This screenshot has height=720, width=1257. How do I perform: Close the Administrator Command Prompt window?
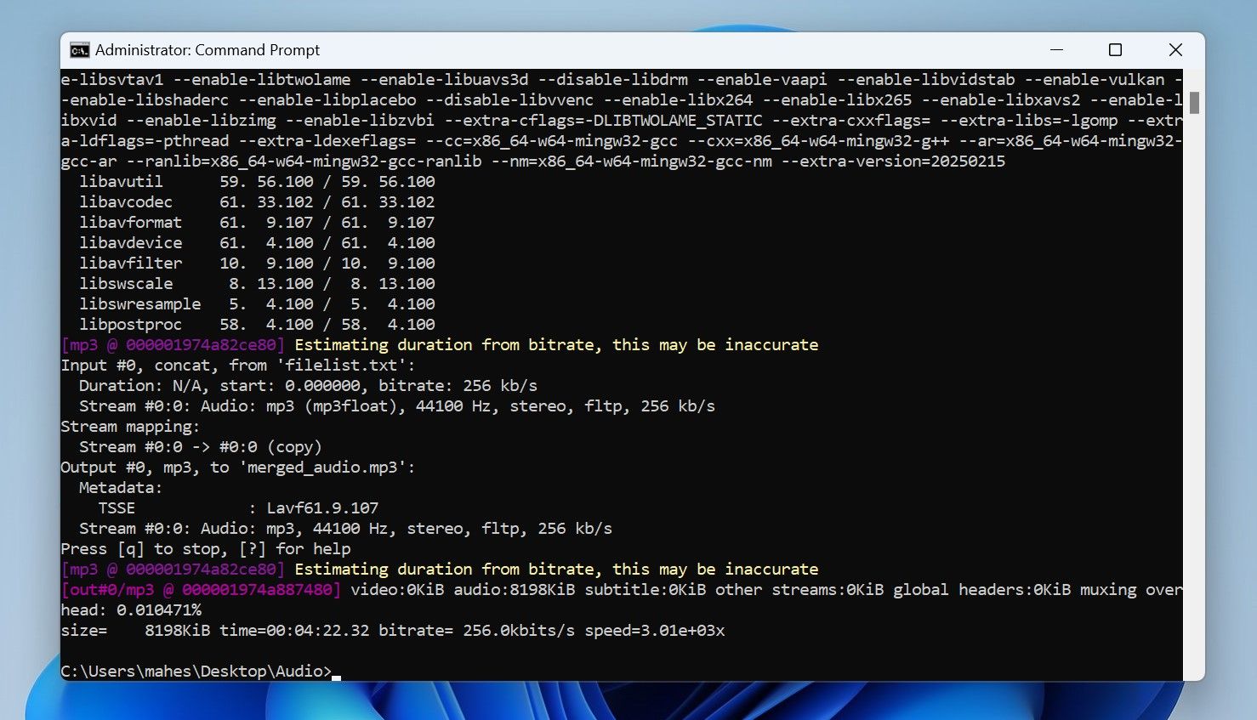[1175, 50]
